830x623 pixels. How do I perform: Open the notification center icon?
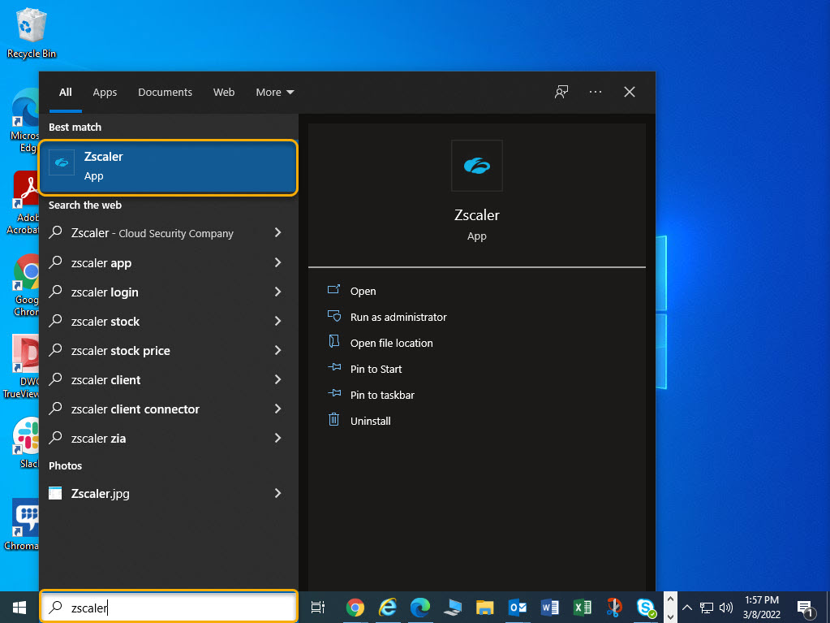pyautogui.click(x=806, y=608)
